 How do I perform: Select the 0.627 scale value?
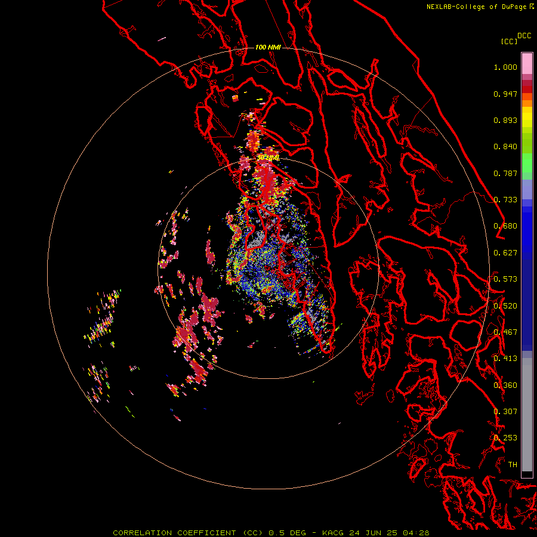tap(505, 253)
